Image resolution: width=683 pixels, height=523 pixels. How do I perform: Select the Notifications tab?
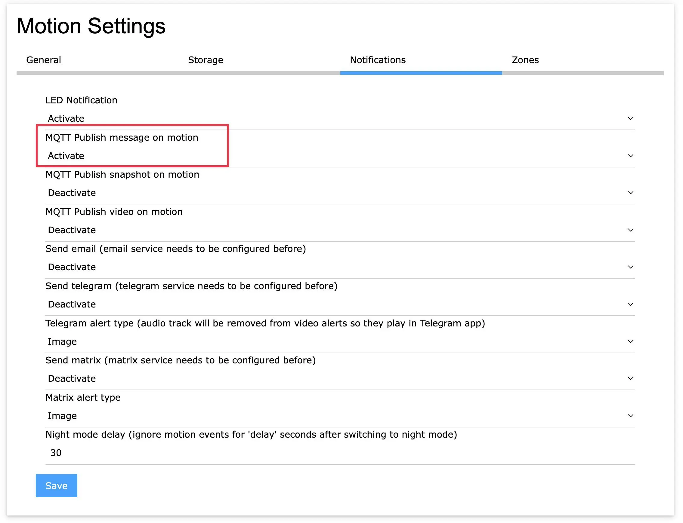[x=378, y=60]
